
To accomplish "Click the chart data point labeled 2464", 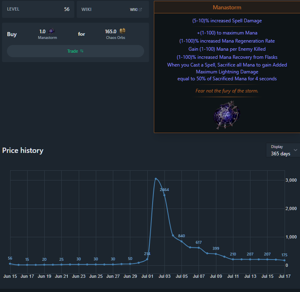I will pos(164,195).
